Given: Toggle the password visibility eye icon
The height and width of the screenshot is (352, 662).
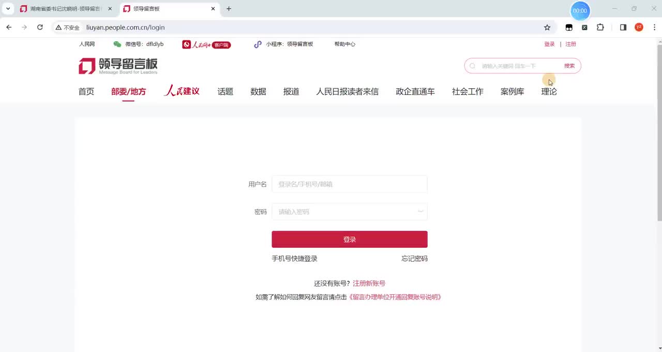Looking at the screenshot, I should [x=420, y=211].
